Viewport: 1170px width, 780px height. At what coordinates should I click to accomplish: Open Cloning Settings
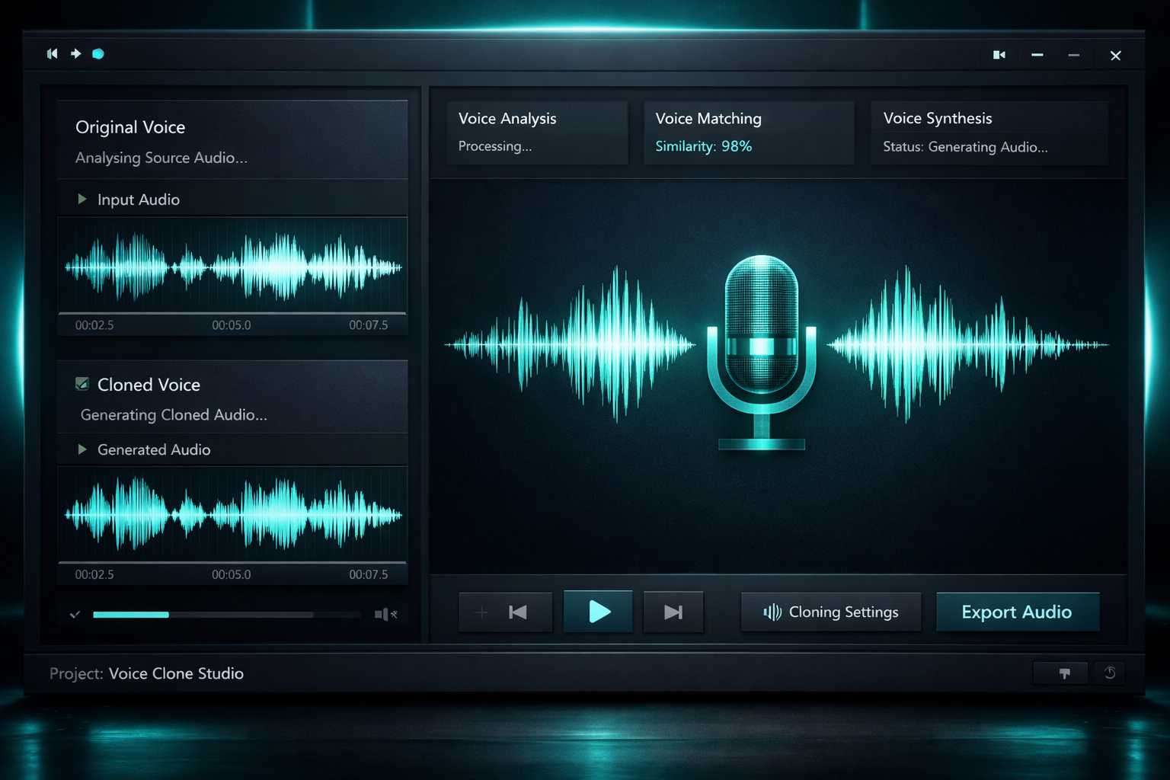point(831,612)
